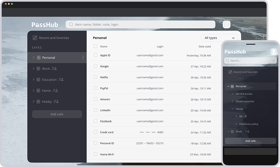Viewport: 280px width, 167px height.
Task: Clear the mobile search using the X icon
Action: [274, 61]
